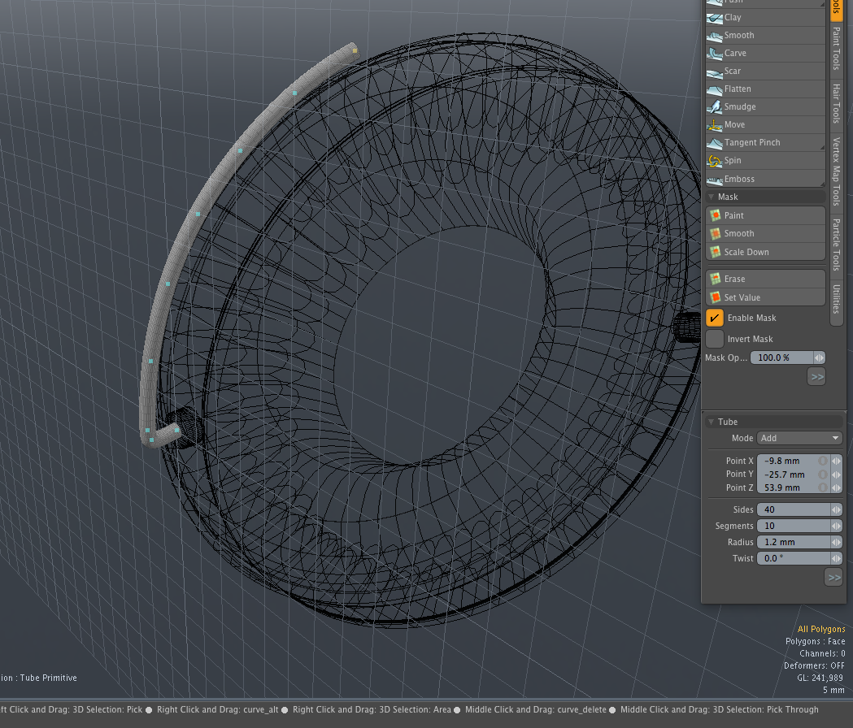Image resolution: width=853 pixels, height=728 pixels.
Task: Edit the Point X value field
Action: [793, 461]
